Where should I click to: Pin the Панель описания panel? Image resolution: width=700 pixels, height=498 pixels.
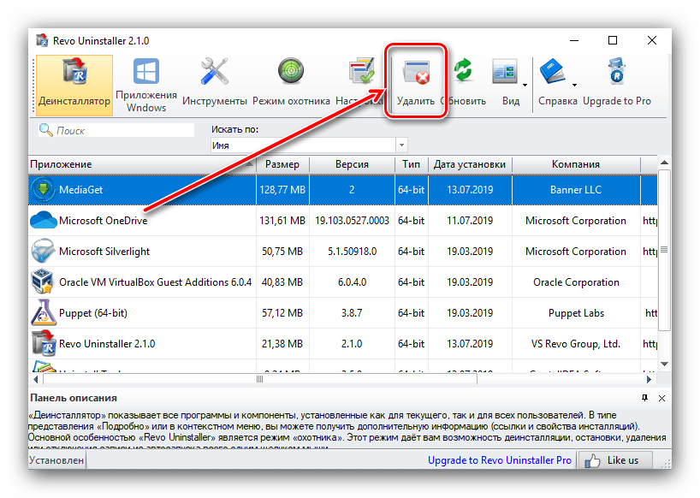[x=644, y=398]
